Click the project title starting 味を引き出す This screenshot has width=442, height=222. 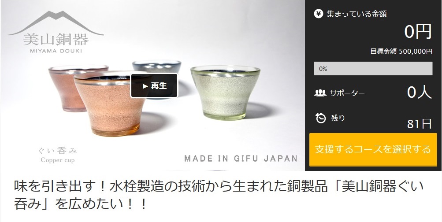(219, 195)
